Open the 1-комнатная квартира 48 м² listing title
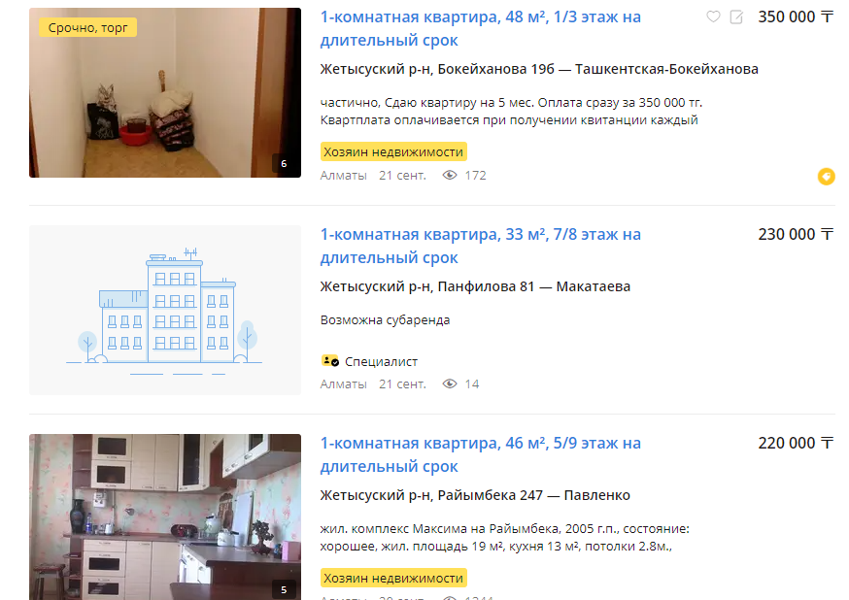The image size is (849, 600). click(480, 29)
